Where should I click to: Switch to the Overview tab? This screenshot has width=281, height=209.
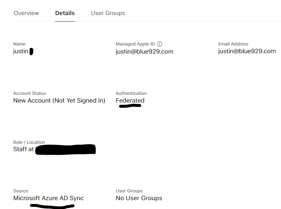point(26,13)
